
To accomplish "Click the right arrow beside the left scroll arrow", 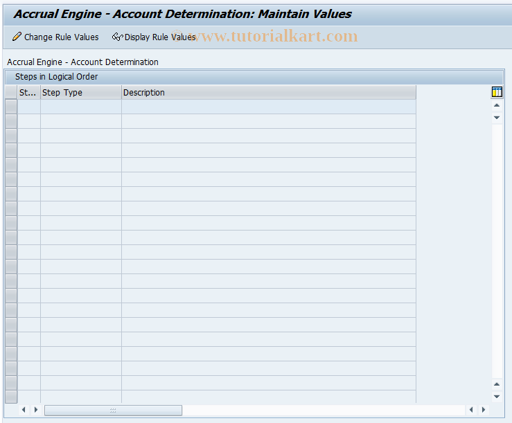I will pyautogui.click(x=36, y=410).
